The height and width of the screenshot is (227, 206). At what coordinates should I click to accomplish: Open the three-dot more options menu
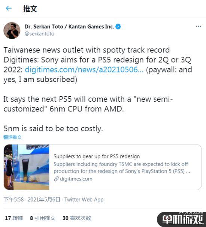click(x=199, y=26)
